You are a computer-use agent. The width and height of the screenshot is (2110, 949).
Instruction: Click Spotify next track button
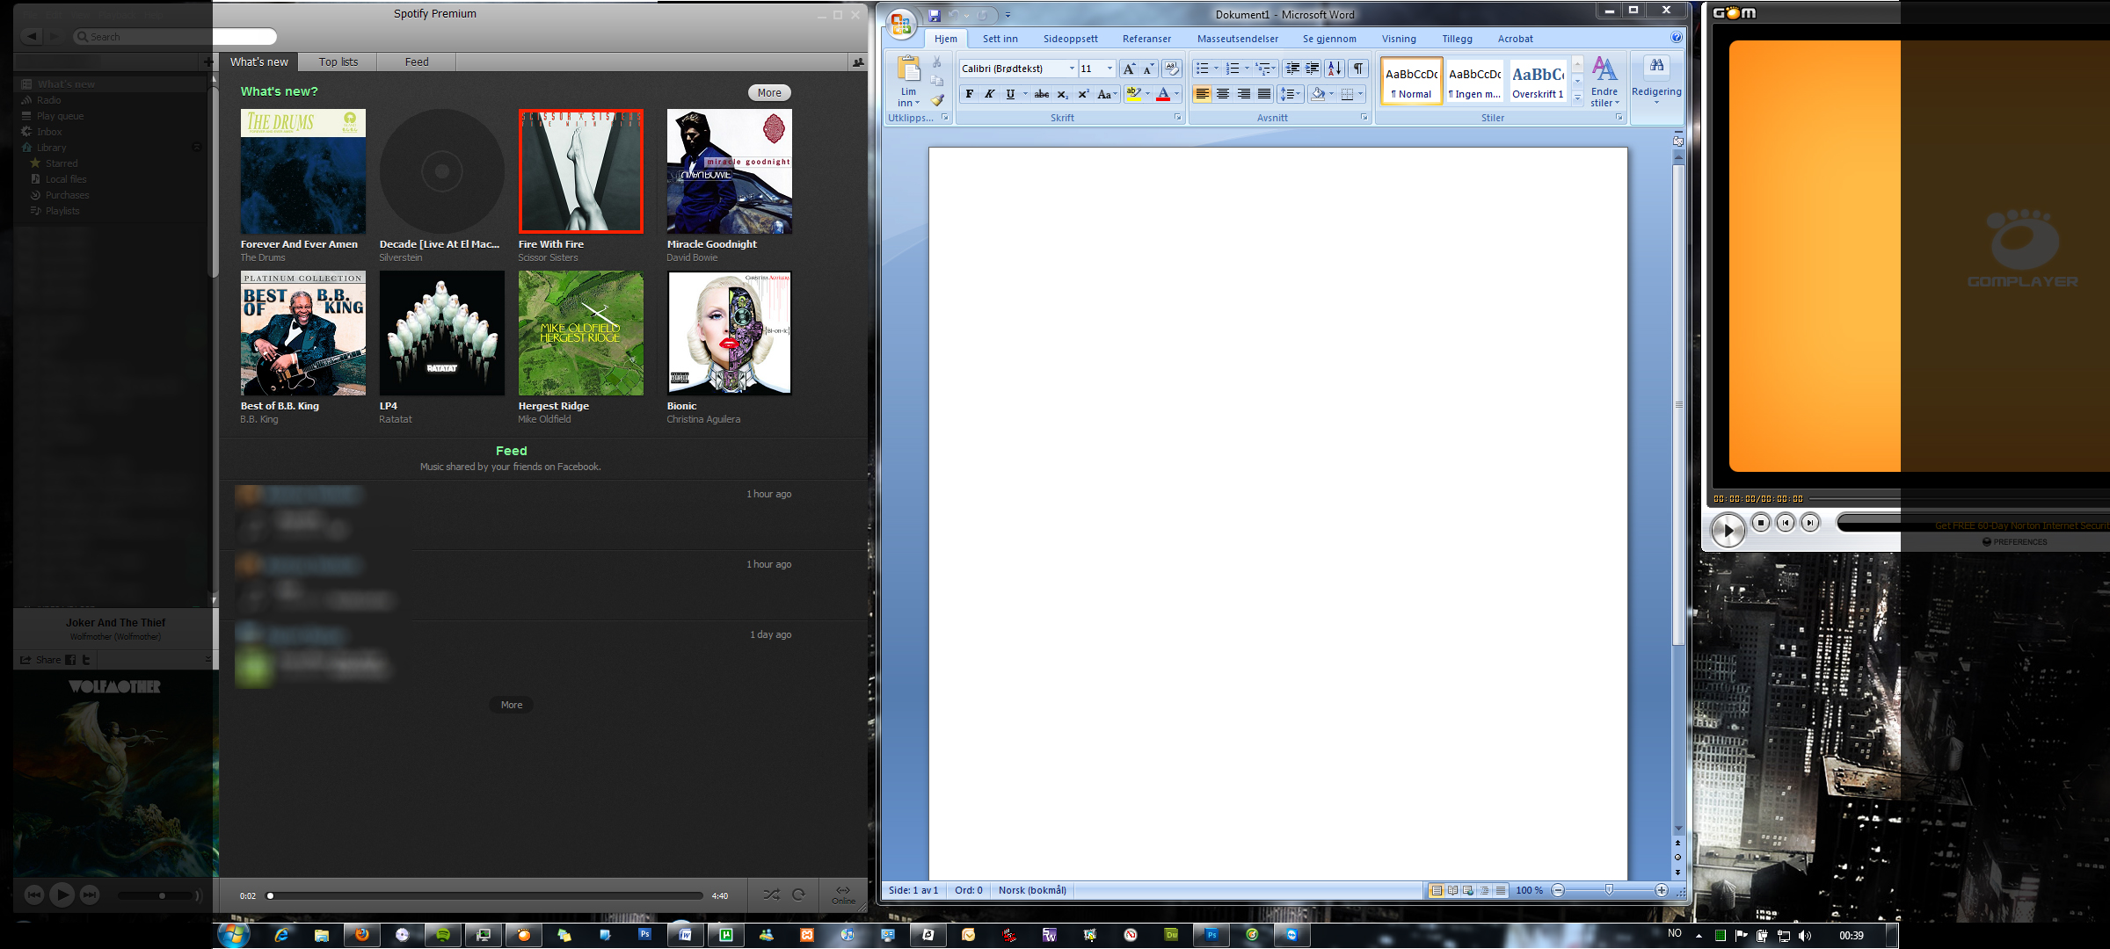point(90,895)
